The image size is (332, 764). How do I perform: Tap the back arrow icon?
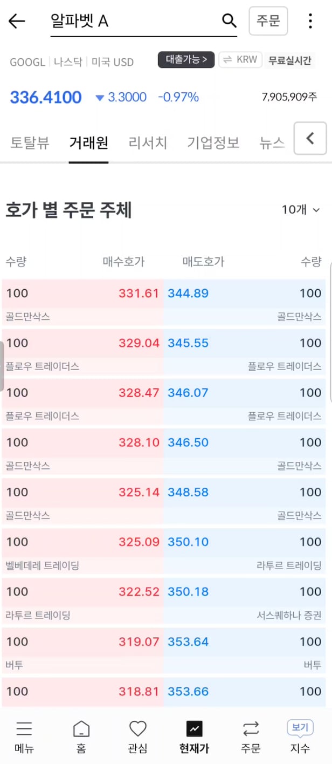(x=17, y=21)
